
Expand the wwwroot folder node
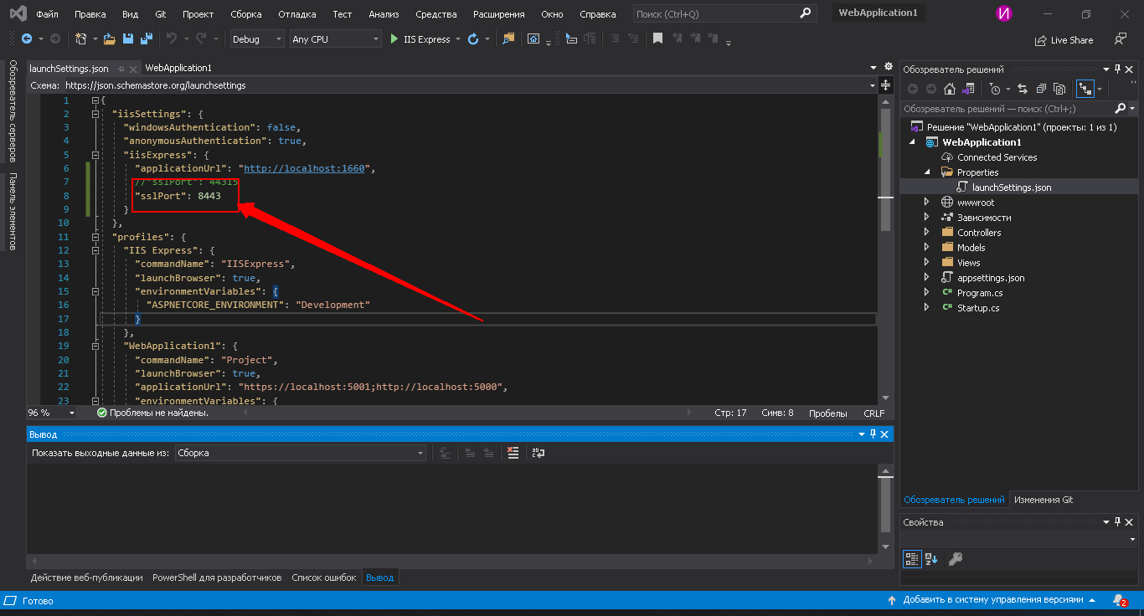click(926, 203)
